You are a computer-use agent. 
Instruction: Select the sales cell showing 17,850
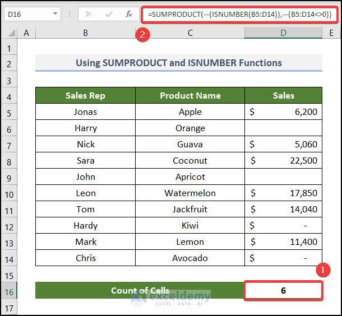(283, 193)
